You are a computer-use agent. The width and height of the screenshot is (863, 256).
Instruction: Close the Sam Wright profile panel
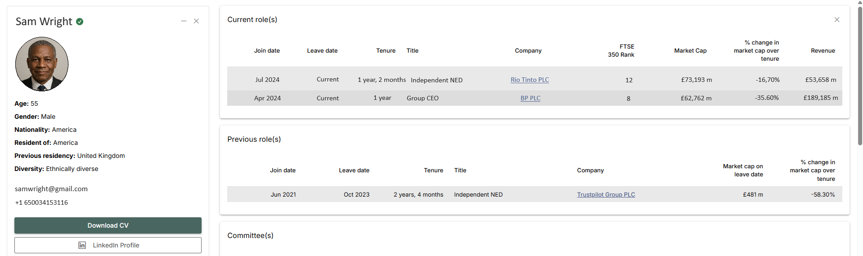tap(196, 21)
